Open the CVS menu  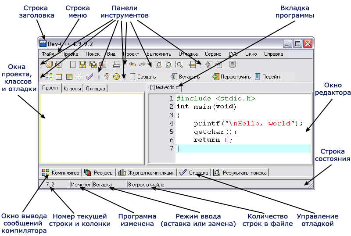233,54
